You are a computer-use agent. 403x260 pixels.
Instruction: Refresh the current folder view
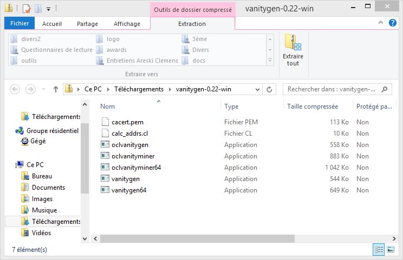click(270, 90)
